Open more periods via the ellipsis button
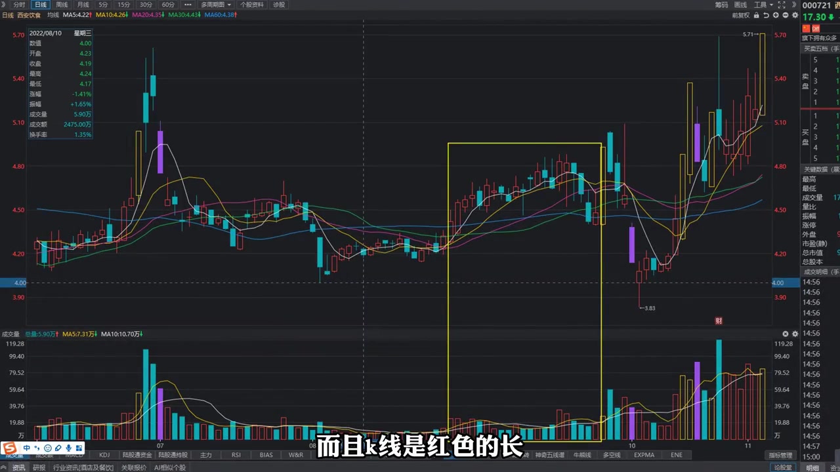 pos(188,5)
